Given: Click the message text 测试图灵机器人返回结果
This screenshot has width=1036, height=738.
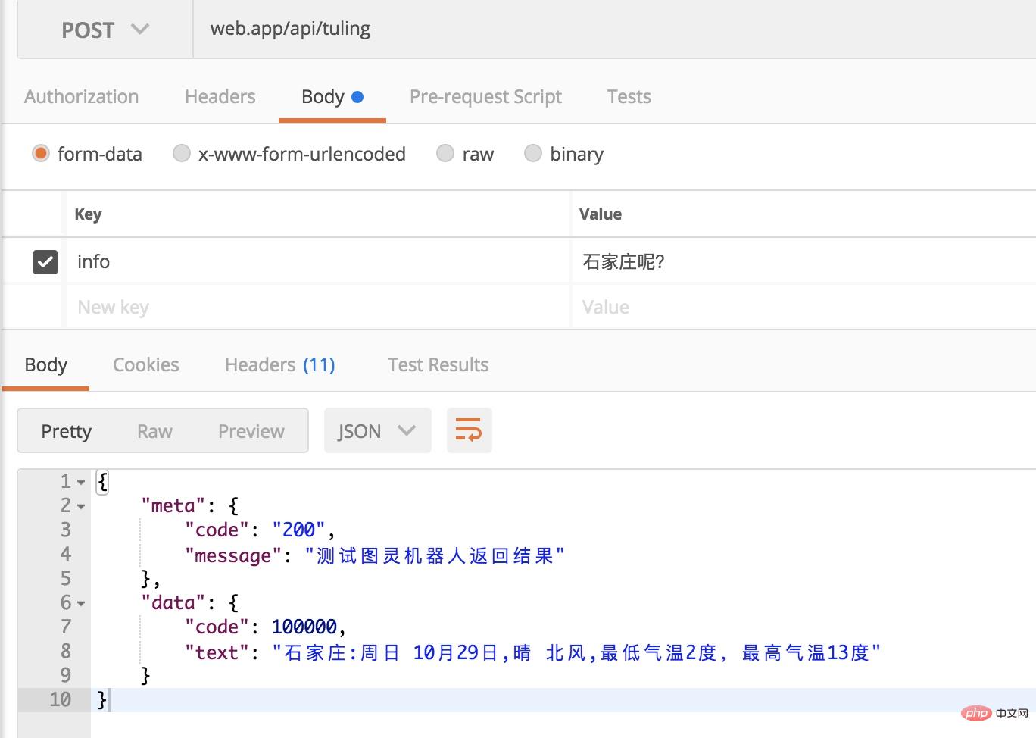Looking at the screenshot, I should (x=435, y=555).
